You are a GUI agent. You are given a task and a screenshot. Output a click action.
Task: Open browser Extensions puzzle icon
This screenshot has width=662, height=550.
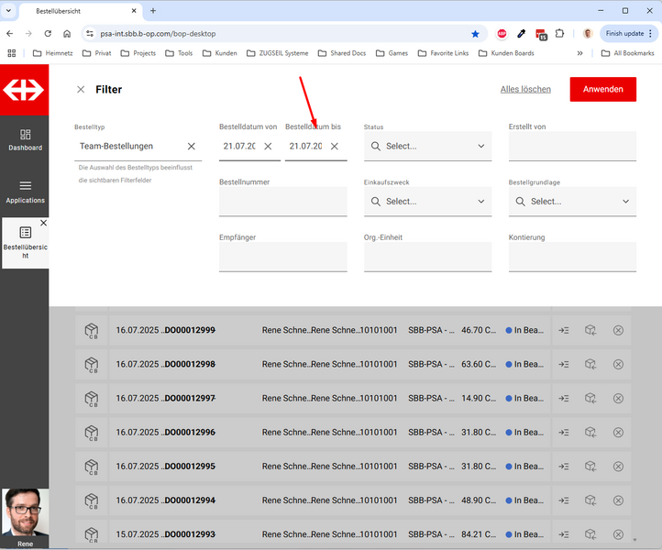(560, 34)
